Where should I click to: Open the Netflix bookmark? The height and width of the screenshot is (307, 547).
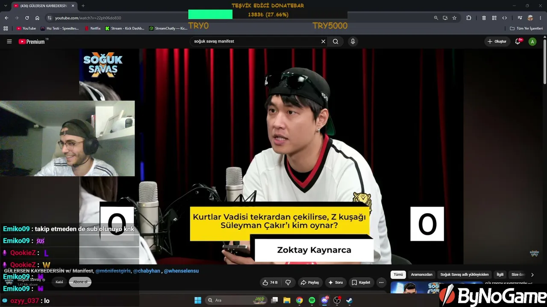pyautogui.click(x=93, y=29)
